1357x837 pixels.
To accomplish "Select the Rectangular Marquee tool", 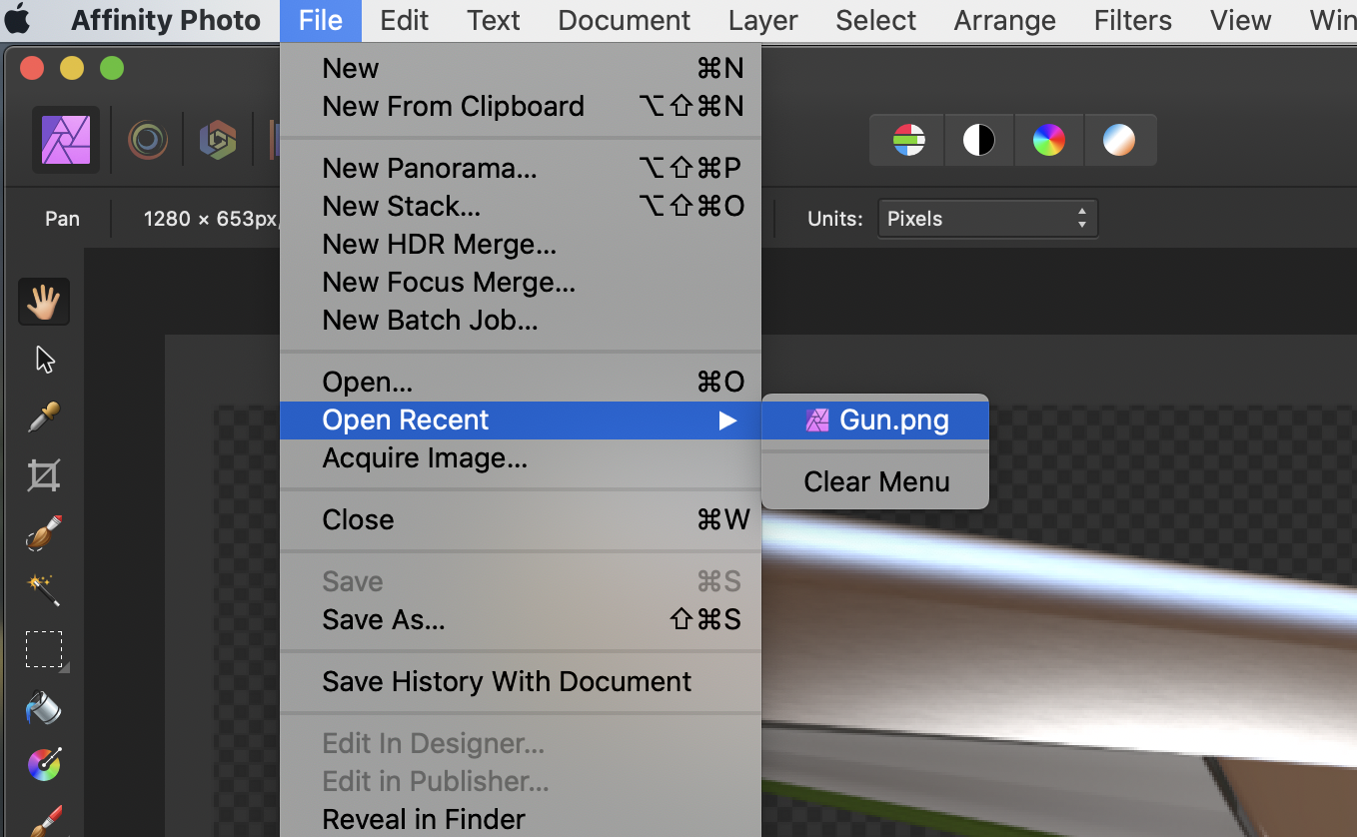I will [x=44, y=650].
